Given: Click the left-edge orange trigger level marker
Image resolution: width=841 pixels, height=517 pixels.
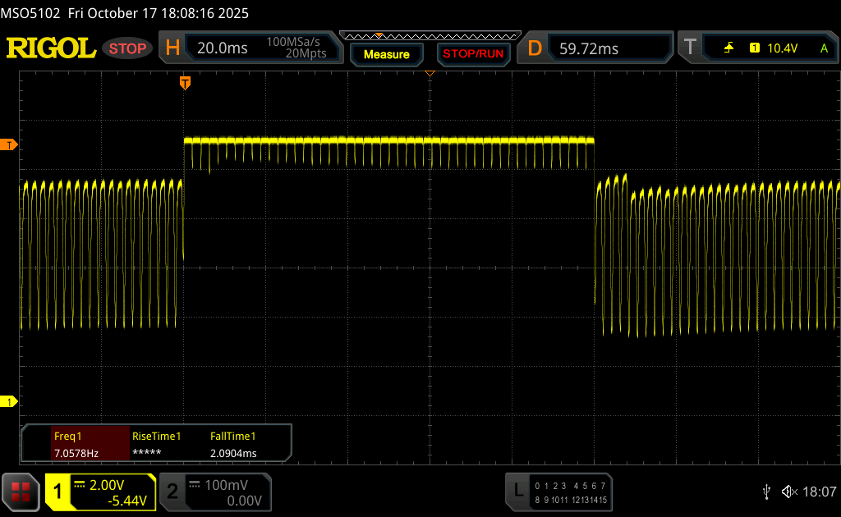Looking at the screenshot, I should pos(10,145).
